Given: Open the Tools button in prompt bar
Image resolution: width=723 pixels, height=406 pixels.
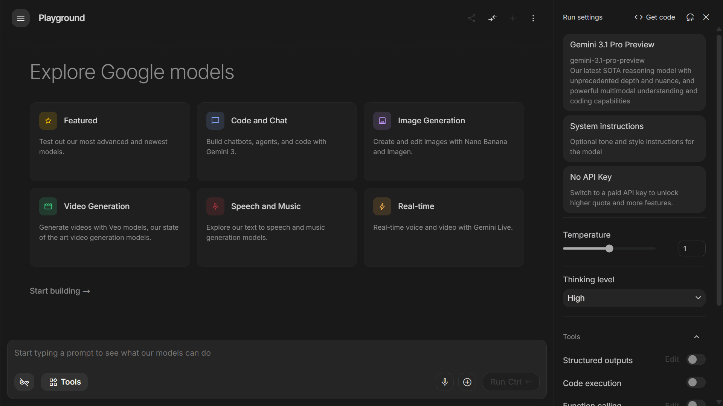Looking at the screenshot, I should click(x=65, y=382).
